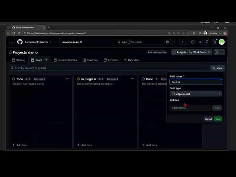The height and width of the screenshot is (177, 236).
Task: Add item to In progress column
Action: point(84,145)
